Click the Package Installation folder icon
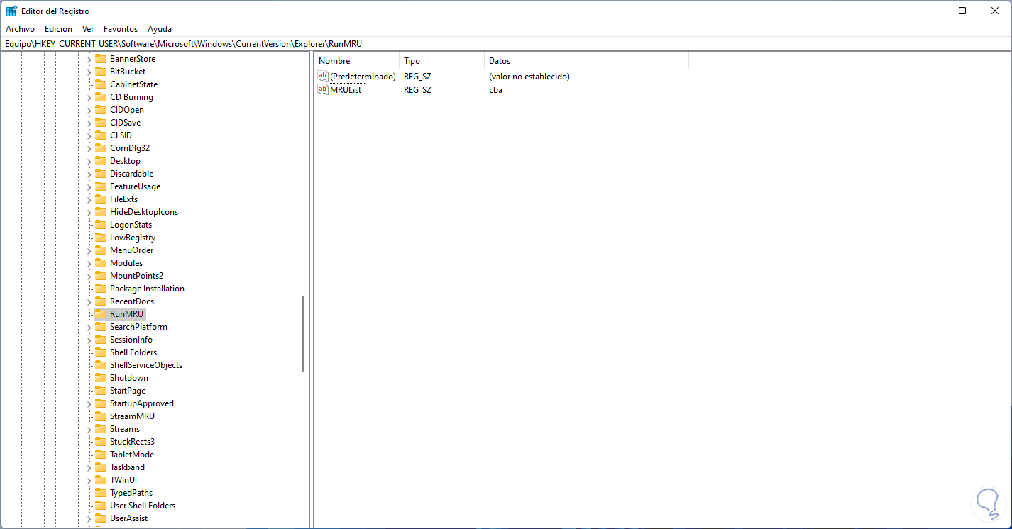The height and width of the screenshot is (529, 1012). pyautogui.click(x=100, y=289)
